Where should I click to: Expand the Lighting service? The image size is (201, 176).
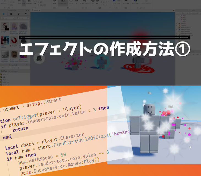[177, 26]
